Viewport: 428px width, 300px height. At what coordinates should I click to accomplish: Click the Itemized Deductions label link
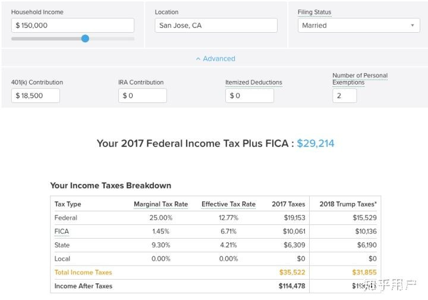tap(254, 83)
